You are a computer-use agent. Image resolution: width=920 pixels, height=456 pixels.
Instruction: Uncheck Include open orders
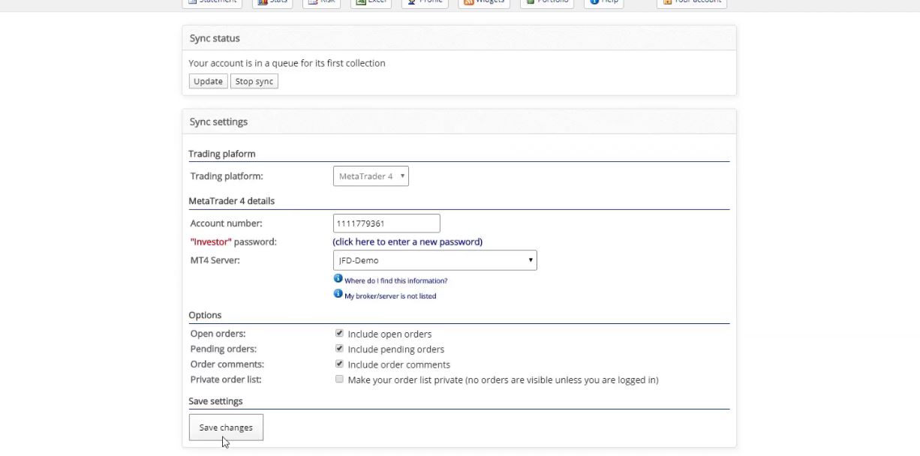(x=339, y=333)
